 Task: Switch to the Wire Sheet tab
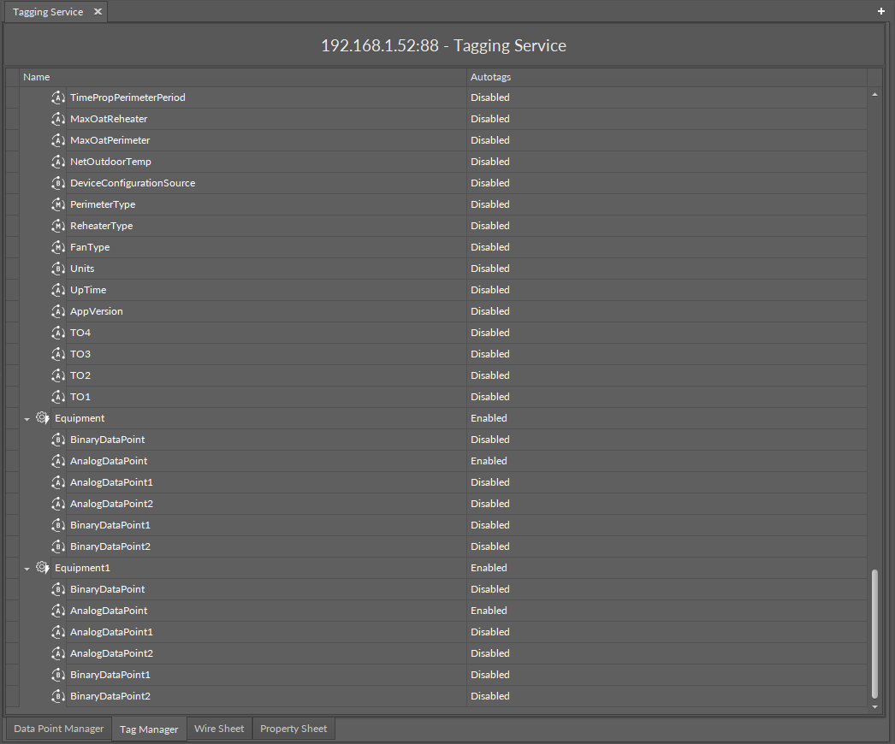(219, 728)
